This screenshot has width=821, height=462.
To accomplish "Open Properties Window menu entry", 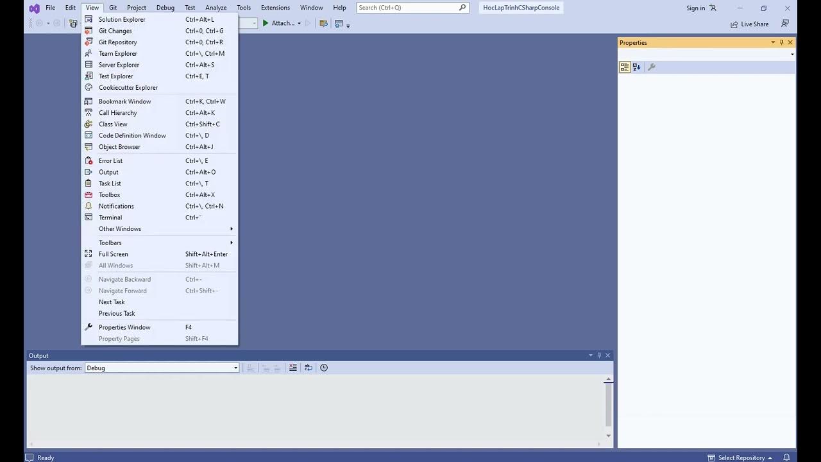I will 160,327.
